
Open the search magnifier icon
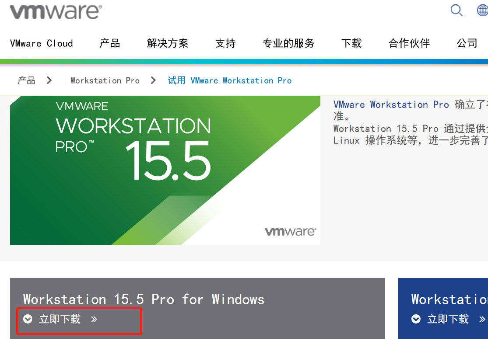(456, 10)
